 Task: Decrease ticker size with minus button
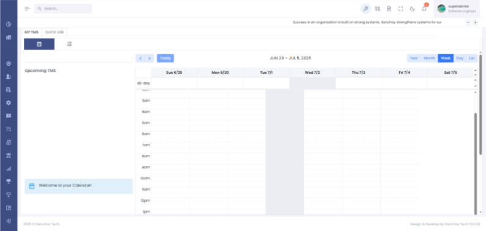click(468, 23)
